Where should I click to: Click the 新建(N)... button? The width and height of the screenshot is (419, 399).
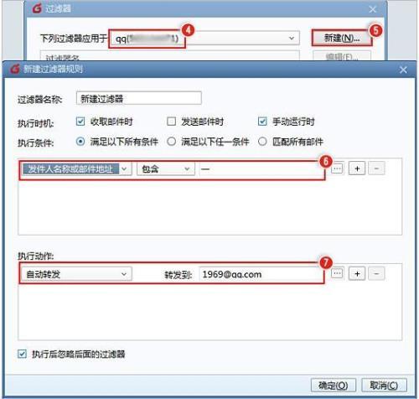(x=342, y=38)
